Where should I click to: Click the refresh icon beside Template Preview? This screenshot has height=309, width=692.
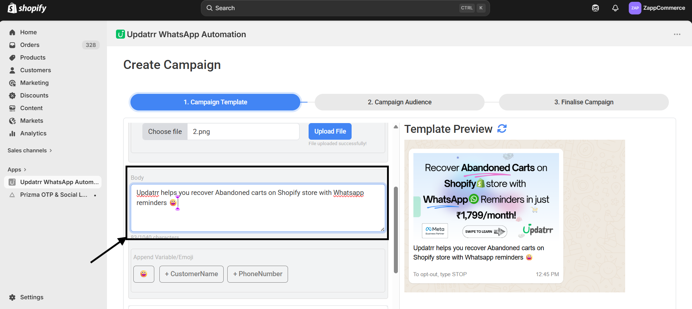502,129
